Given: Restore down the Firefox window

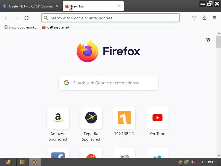Looking at the screenshot, I should point(210,4).
